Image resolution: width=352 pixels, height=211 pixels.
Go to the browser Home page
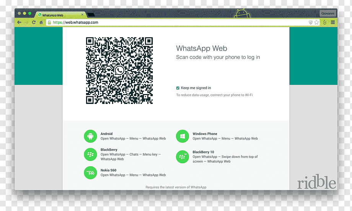41,23
